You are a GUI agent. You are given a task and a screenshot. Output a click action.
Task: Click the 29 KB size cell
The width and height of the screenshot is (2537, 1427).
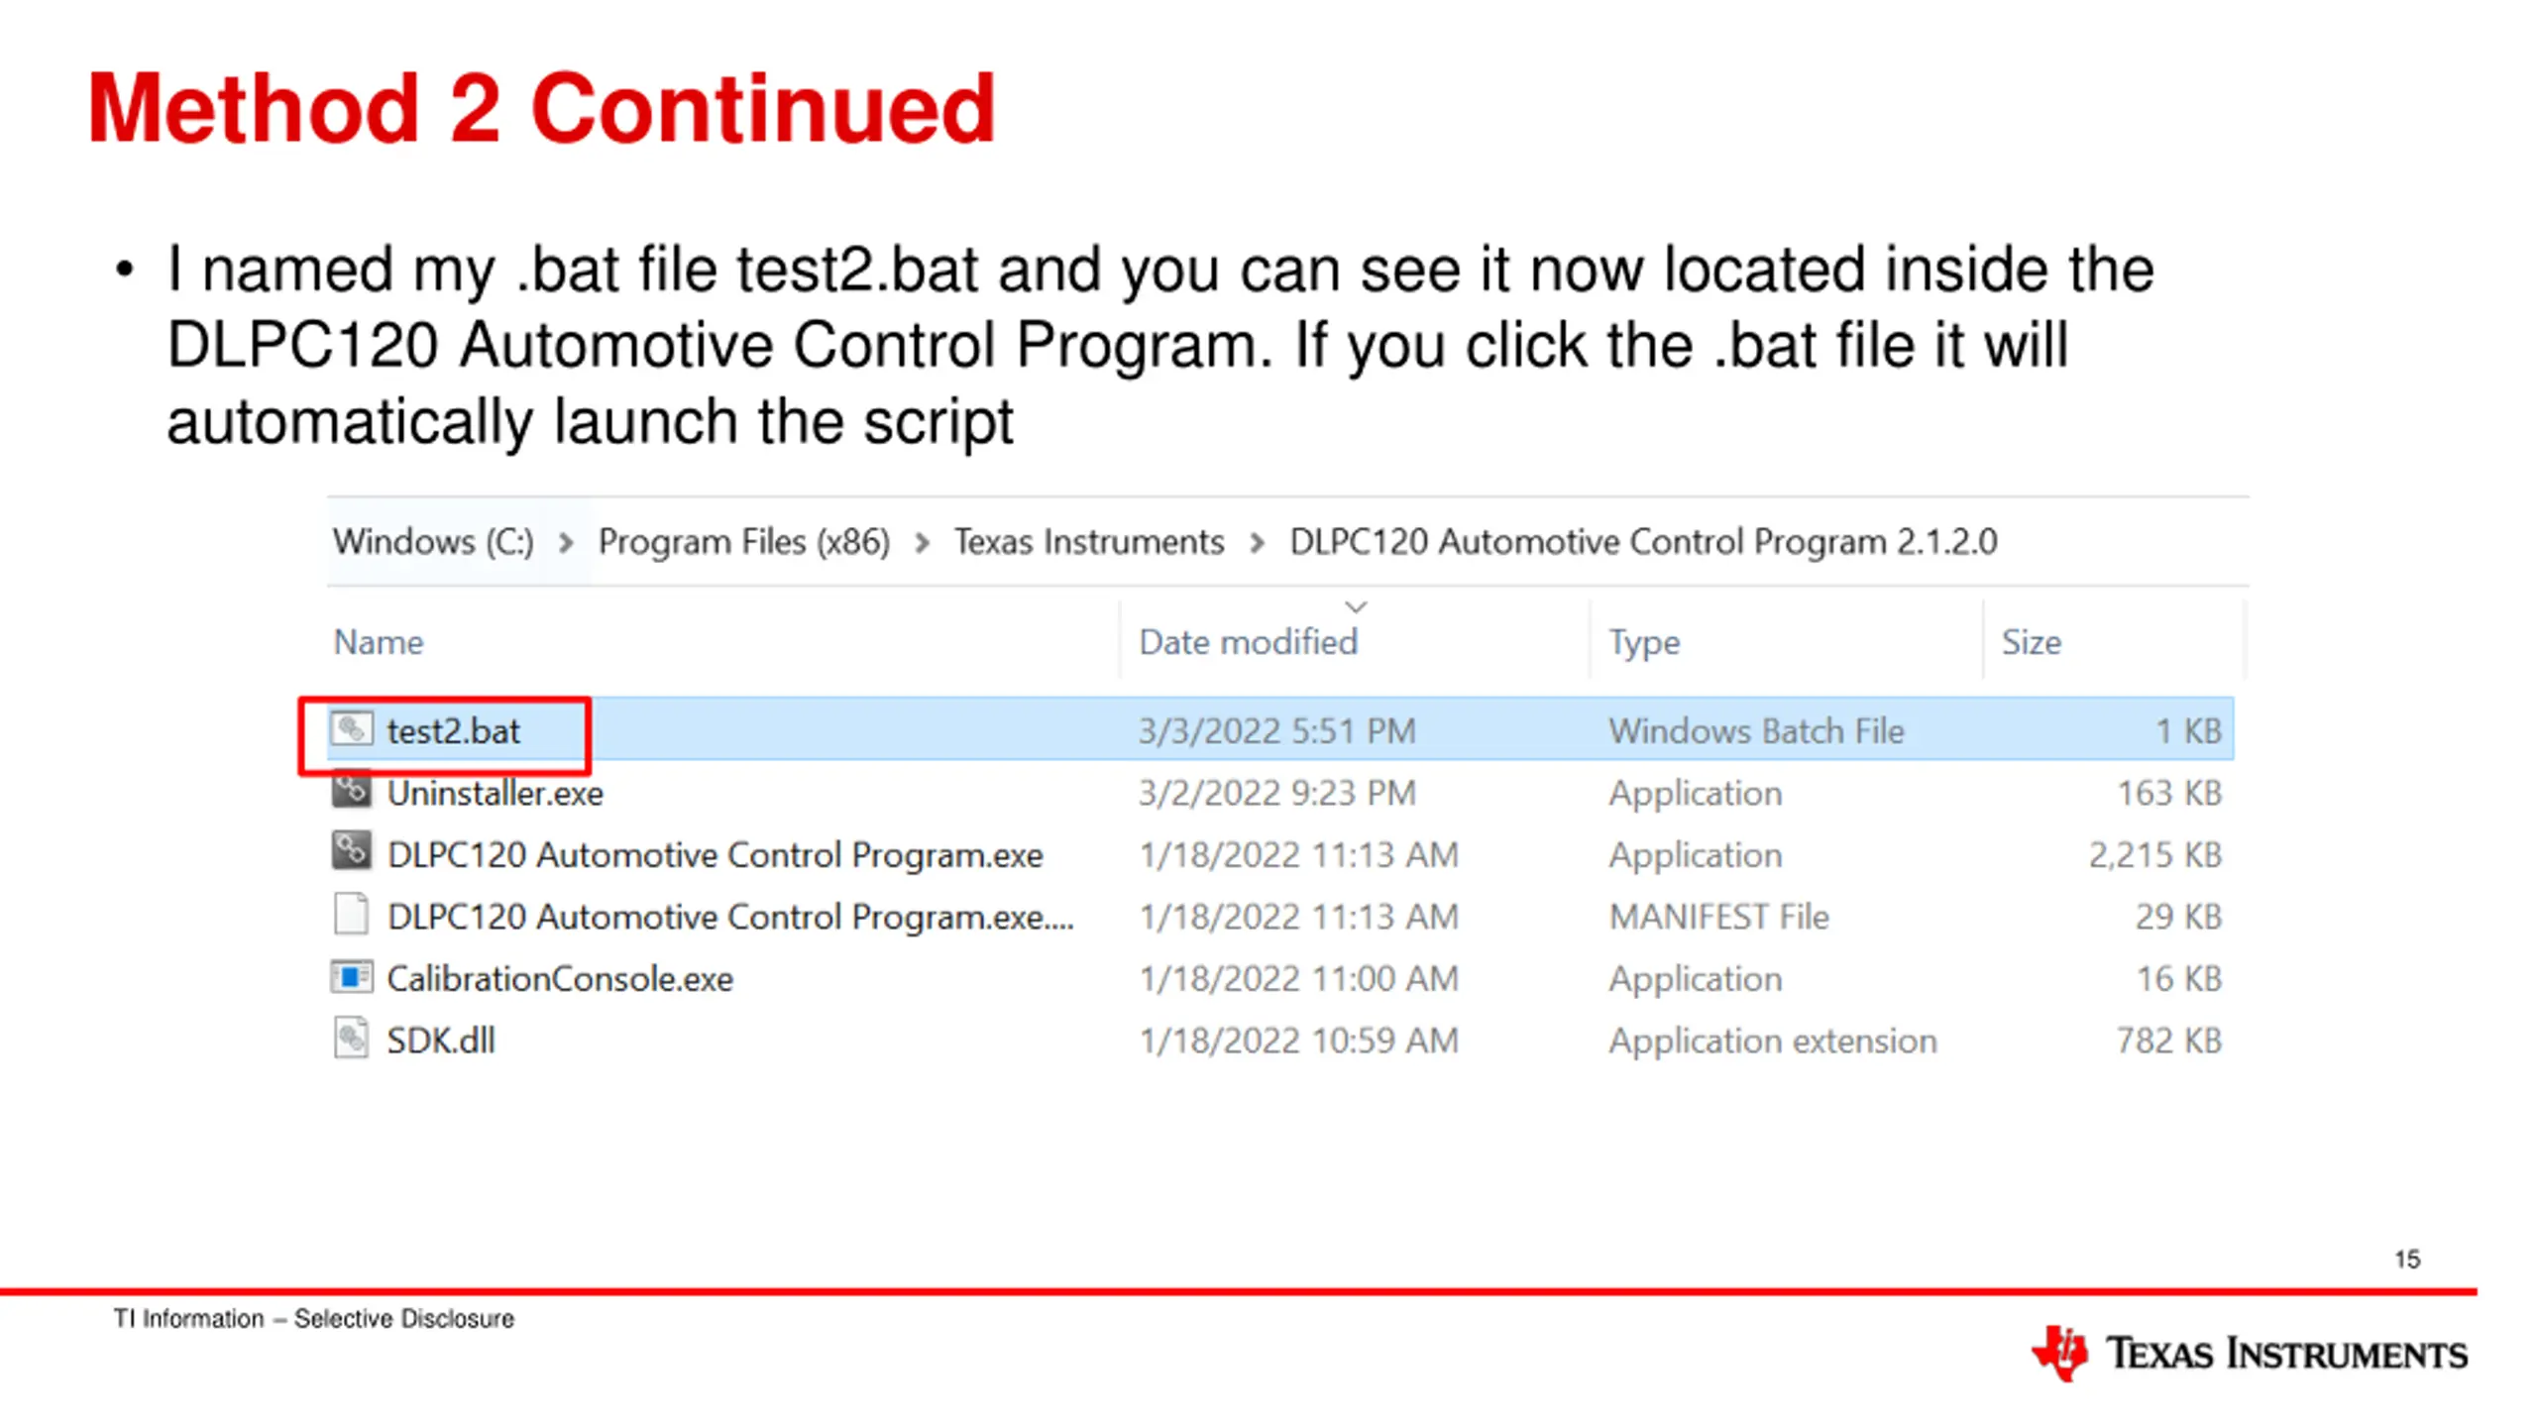2178,917
